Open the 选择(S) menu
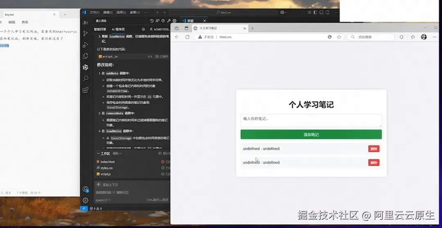442x228 pixels. pos(121,12)
